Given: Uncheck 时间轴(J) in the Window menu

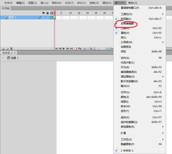Looking at the screenshot, I should point(140,19).
